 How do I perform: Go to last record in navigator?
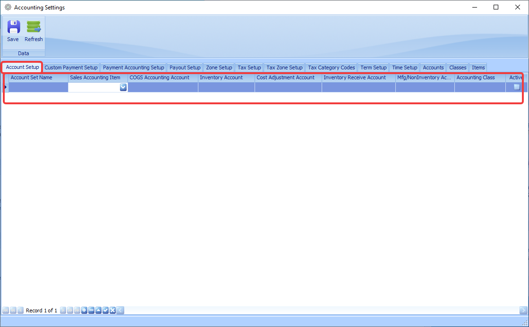pyautogui.click(x=77, y=310)
